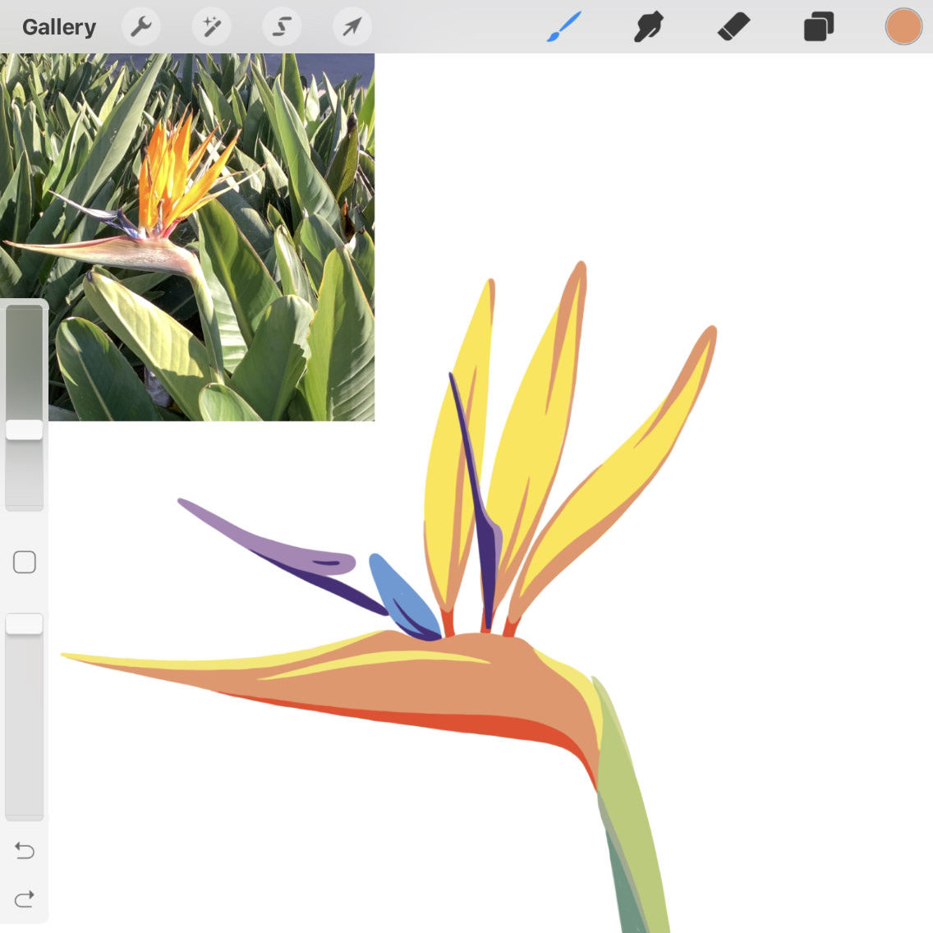Return to the Gallery
The width and height of the screenshot is (933, 933).
pos(59,27)
